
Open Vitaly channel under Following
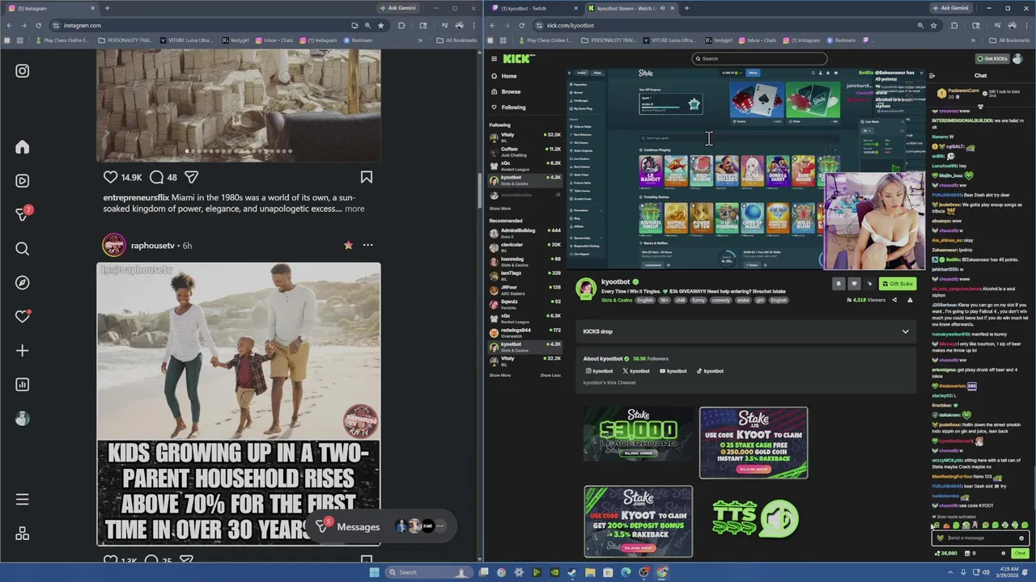tap(524, 137)
